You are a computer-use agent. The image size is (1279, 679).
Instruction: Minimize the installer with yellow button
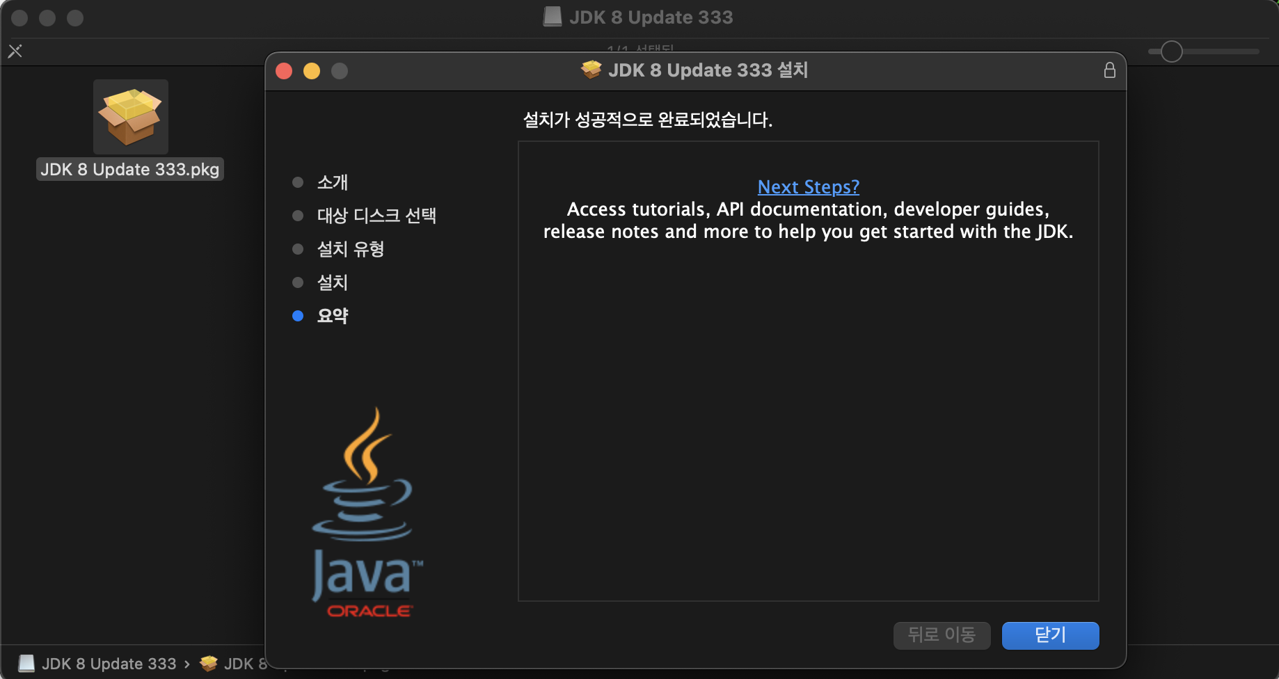click(x=312, y=71)
